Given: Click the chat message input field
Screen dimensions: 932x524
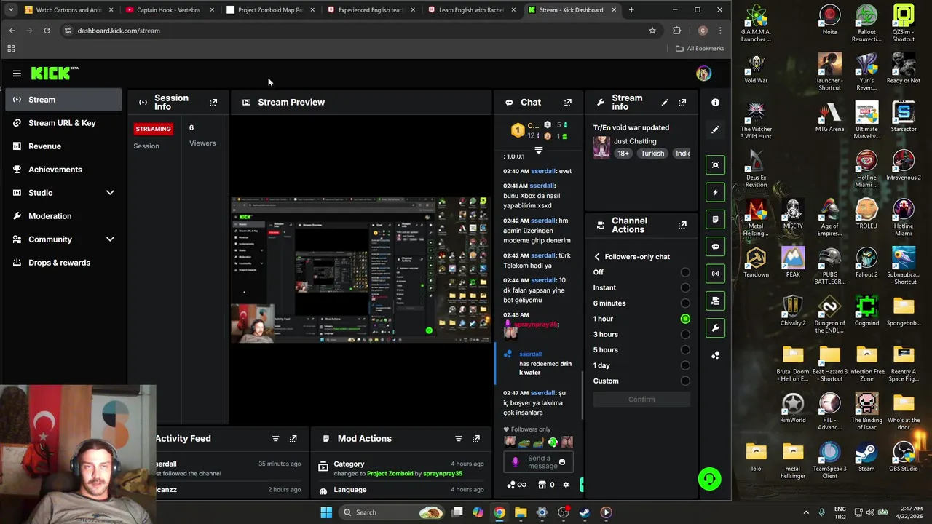Looking at the screenshot, I should click(x=537, y=462).
